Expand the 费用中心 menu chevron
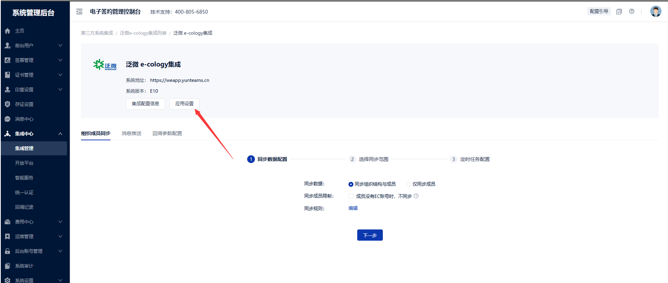Screen dimensions: 668x283 point(60,222)
